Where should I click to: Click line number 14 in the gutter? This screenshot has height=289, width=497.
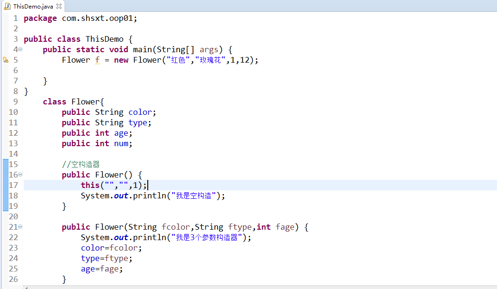13,154
